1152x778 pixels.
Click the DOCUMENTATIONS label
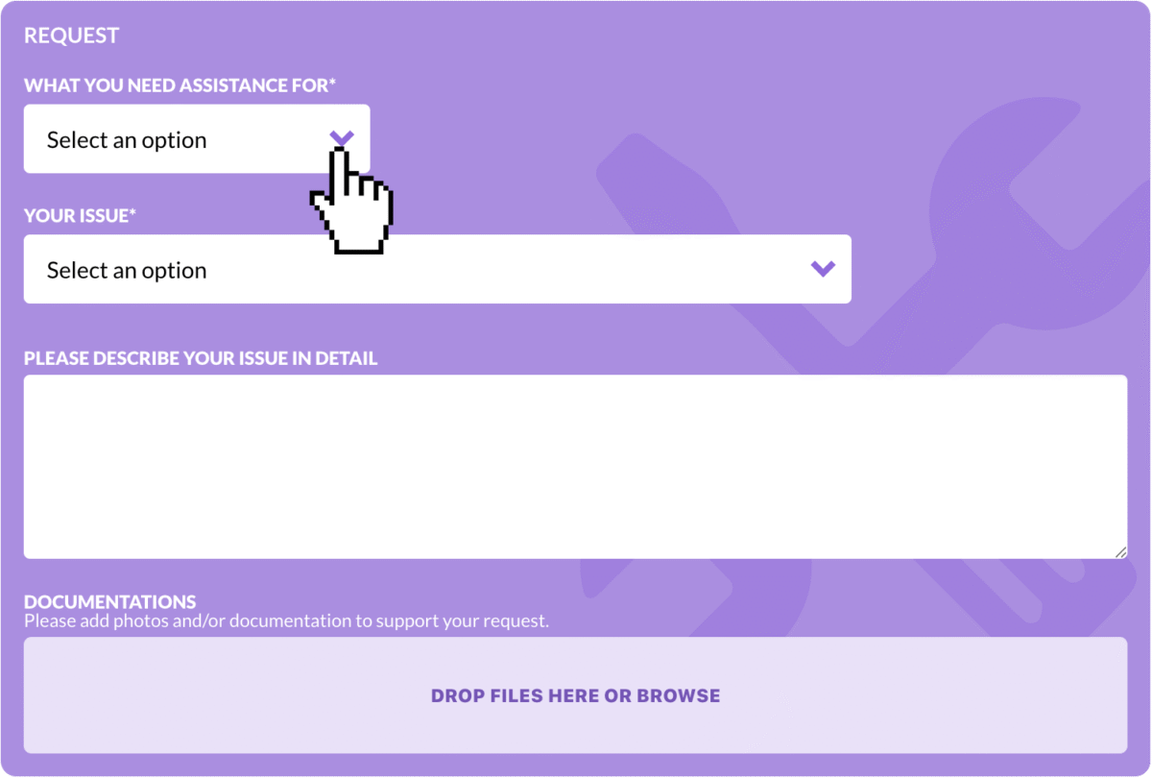click(x=110, y=602)
